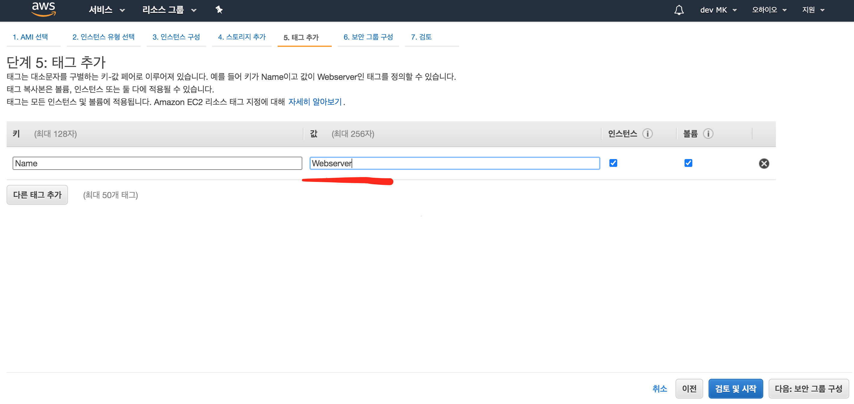Screen dimensions: 854x404
Task: Click the Name key input field
Action: 157,164
